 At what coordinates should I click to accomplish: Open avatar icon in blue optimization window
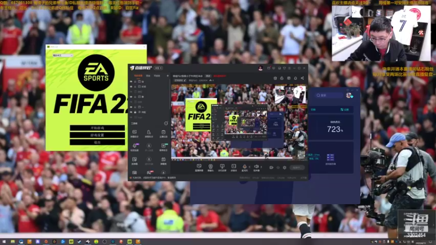(x=349, y=95)
